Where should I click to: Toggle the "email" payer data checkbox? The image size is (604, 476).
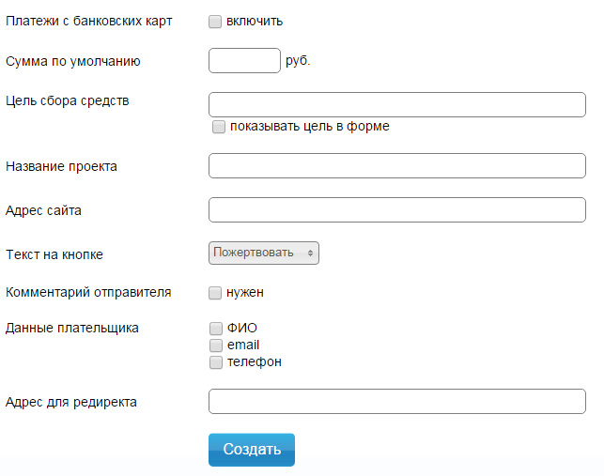pyautogui.click(x=216, y=345)
